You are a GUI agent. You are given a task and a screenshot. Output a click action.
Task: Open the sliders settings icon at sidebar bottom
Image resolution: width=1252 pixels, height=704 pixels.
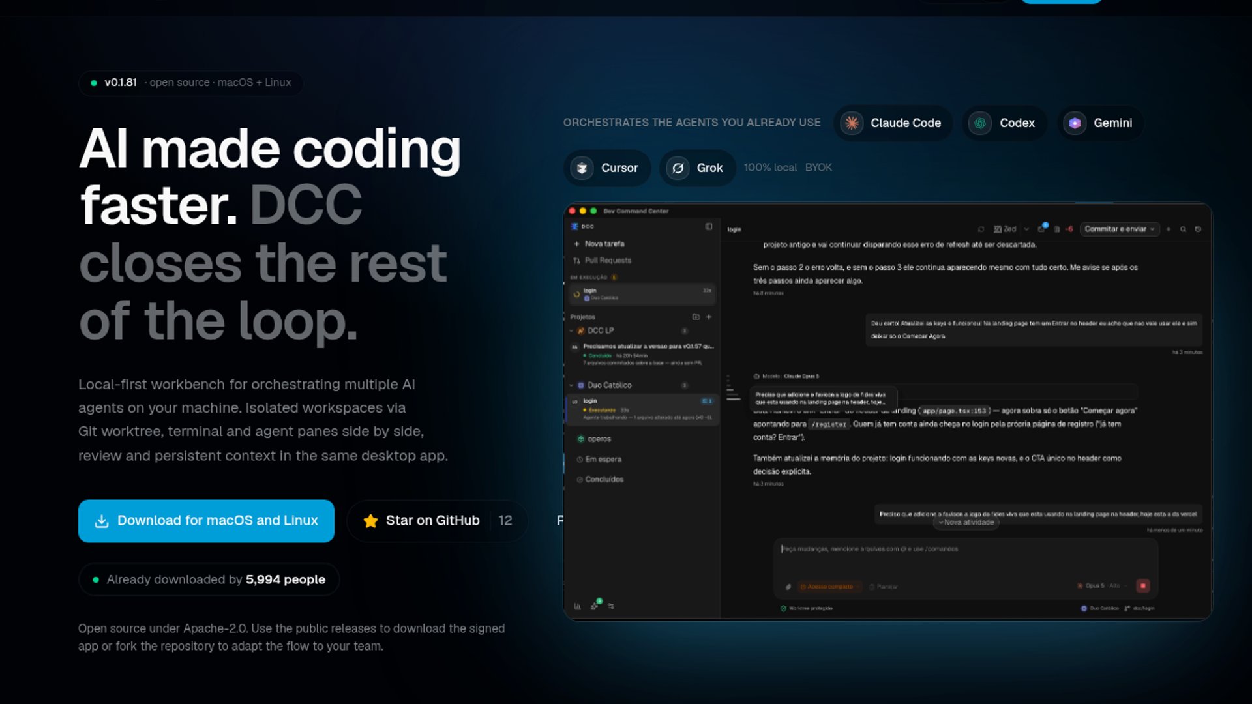pyautogui.click(x=611, y=606)
